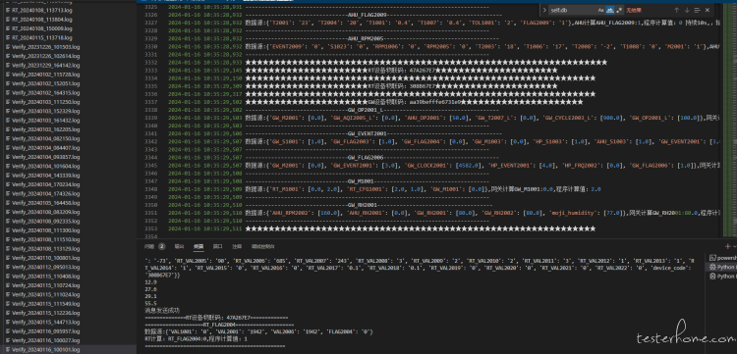Select the last Python terminal entry
Screen dimensions: 737x354
click(x=723, y=277)
